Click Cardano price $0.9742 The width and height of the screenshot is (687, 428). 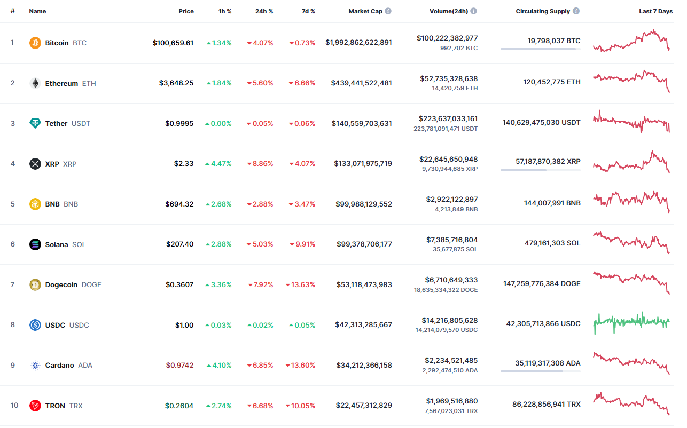tap(179, 366)
